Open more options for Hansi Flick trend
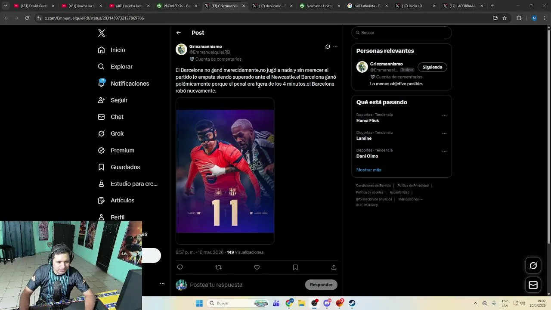The height and width of the screenshot is (310, 551). pyautogui.click(x=444, y=116)
